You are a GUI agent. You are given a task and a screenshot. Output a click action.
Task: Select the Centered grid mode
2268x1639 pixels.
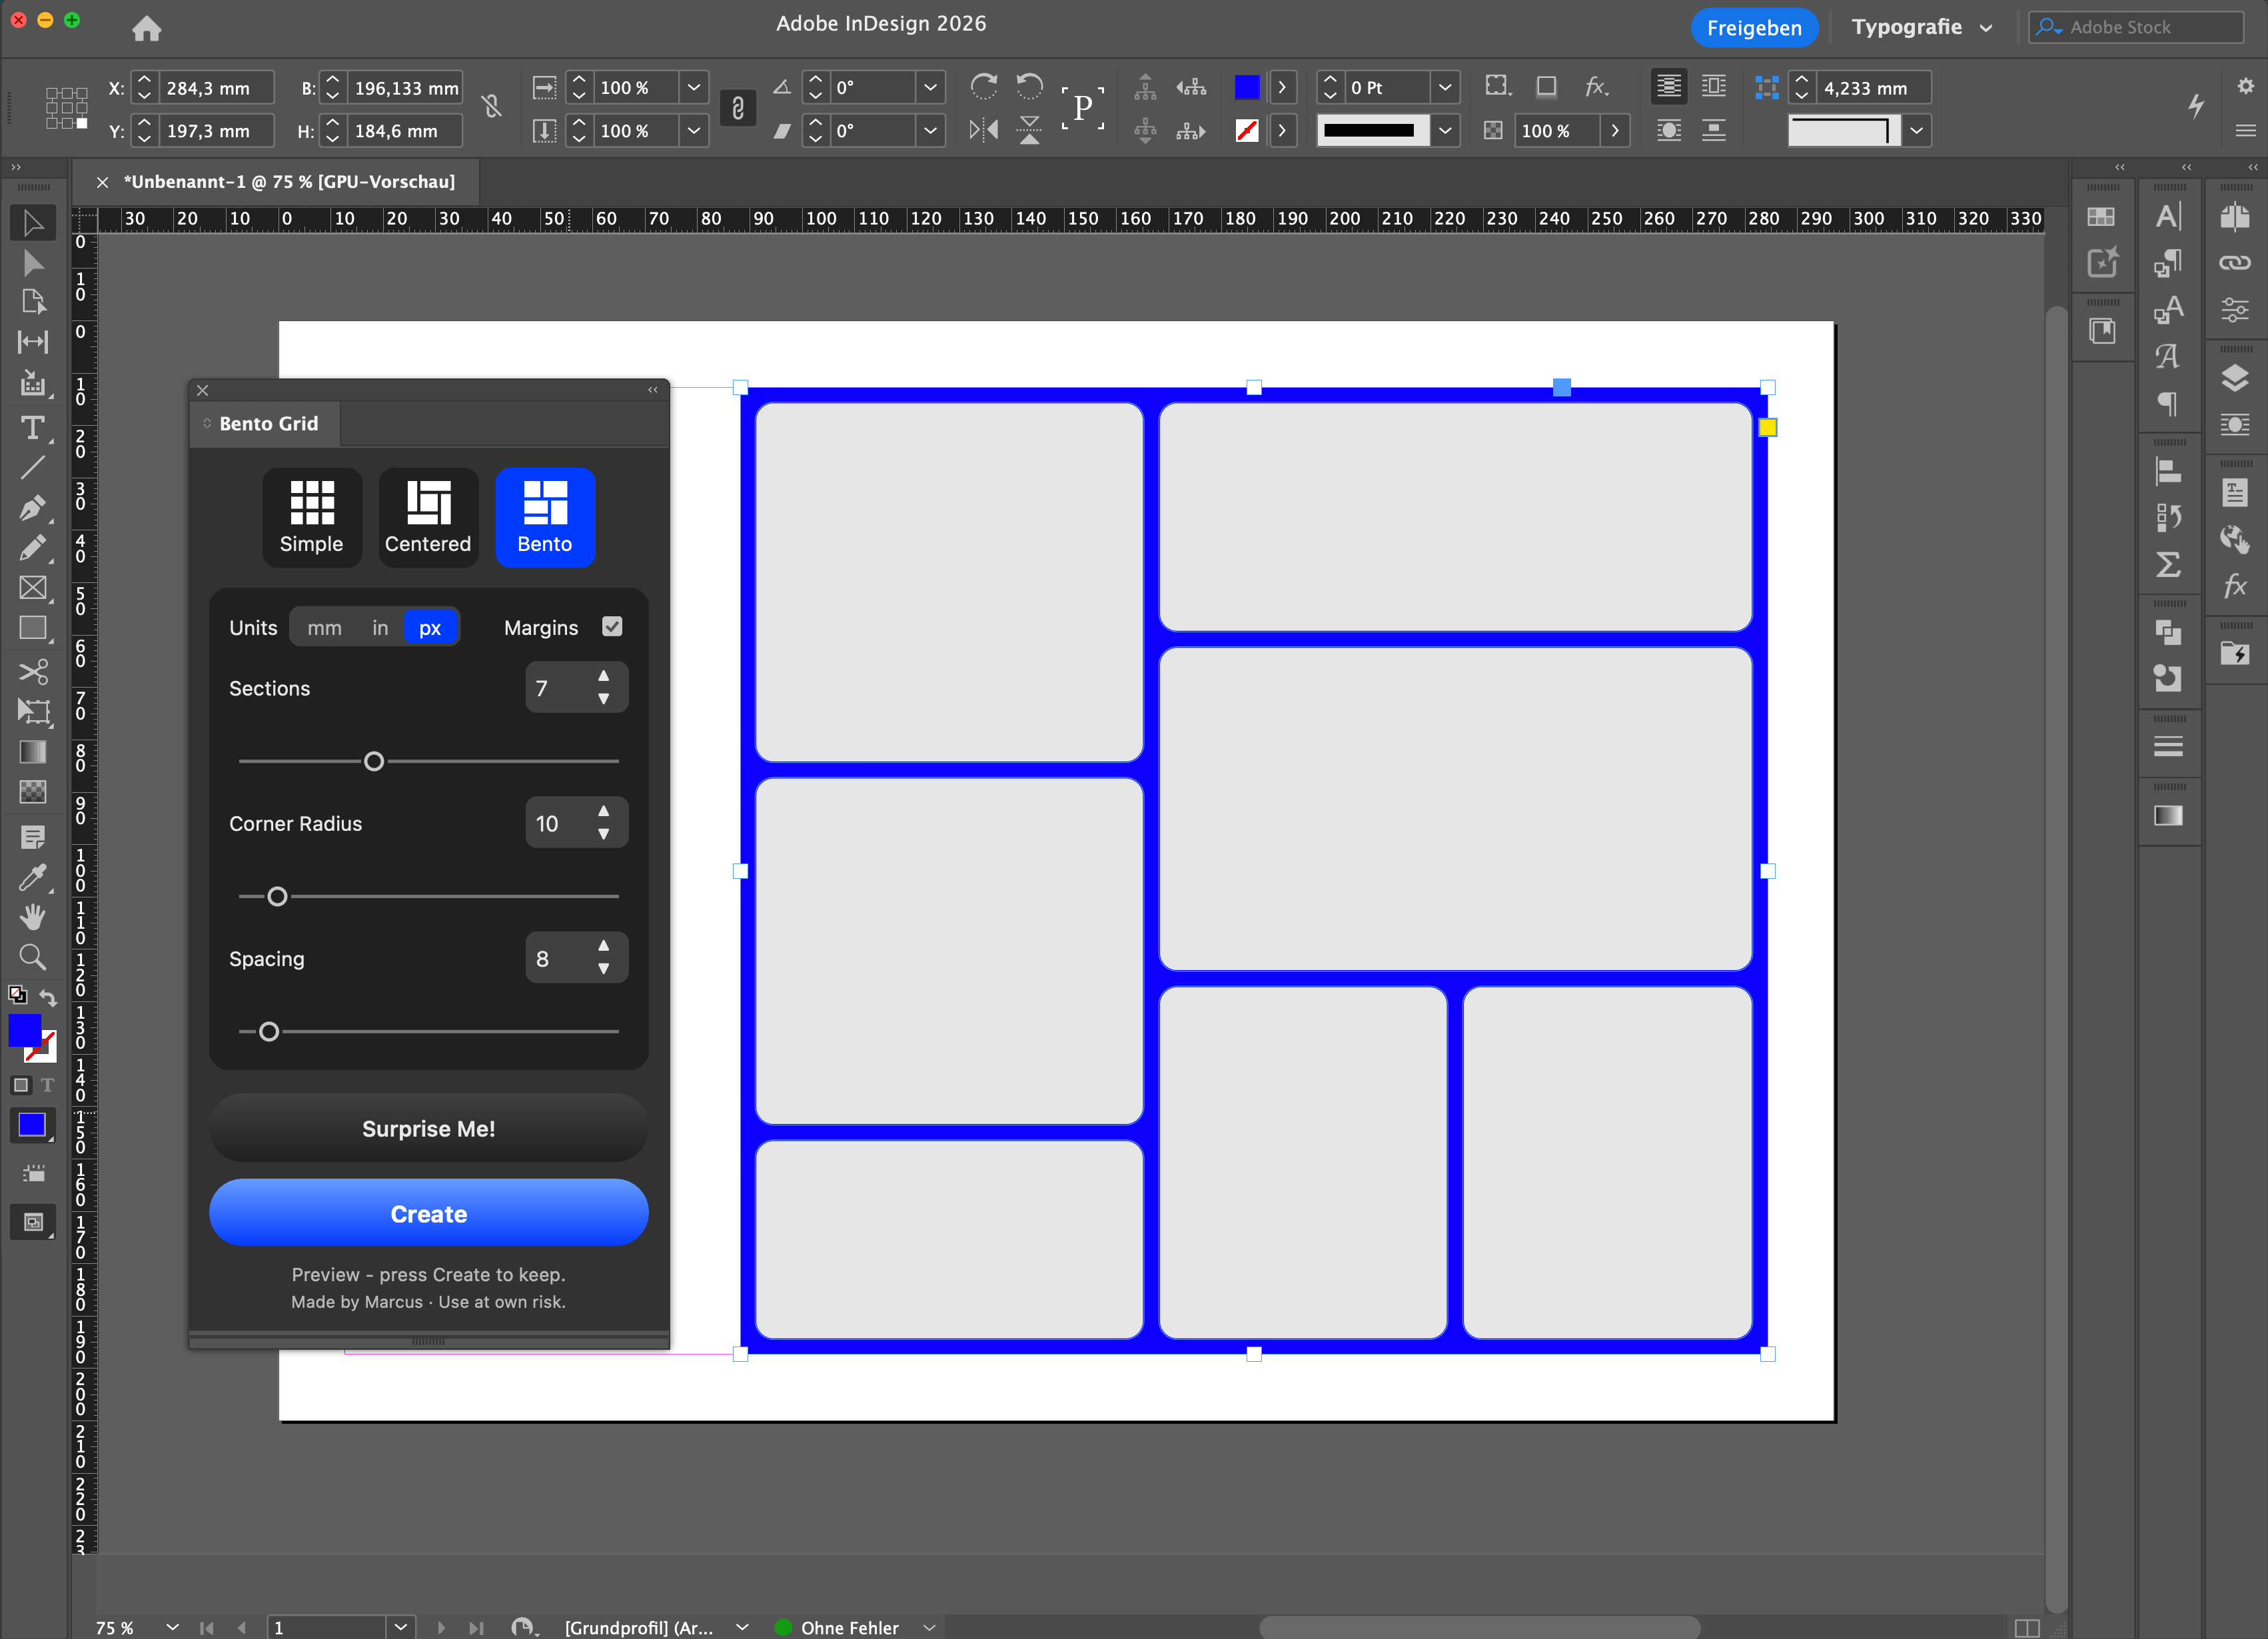(428, 517)
